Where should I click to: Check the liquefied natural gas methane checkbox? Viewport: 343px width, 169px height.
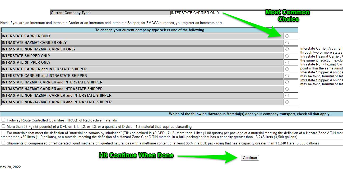click(3, 143)
